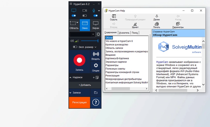
Task: Click help page scroll down arrow
Action: (x=203, y=84)
